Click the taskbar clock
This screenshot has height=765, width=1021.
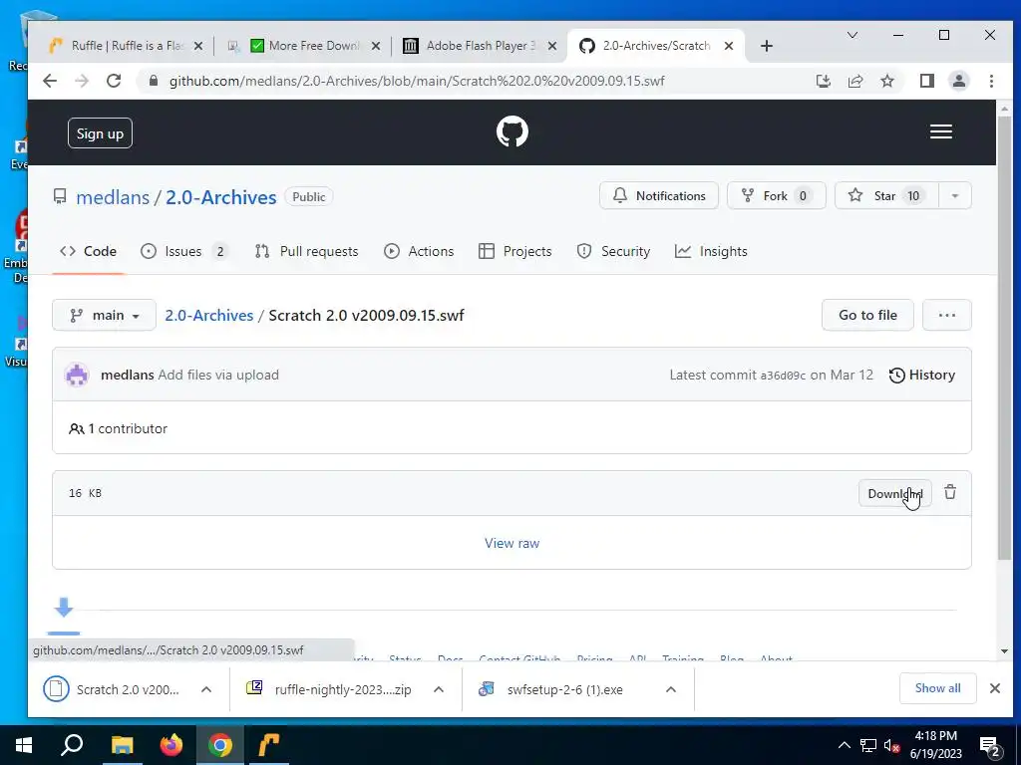click(x=935, y=745)
